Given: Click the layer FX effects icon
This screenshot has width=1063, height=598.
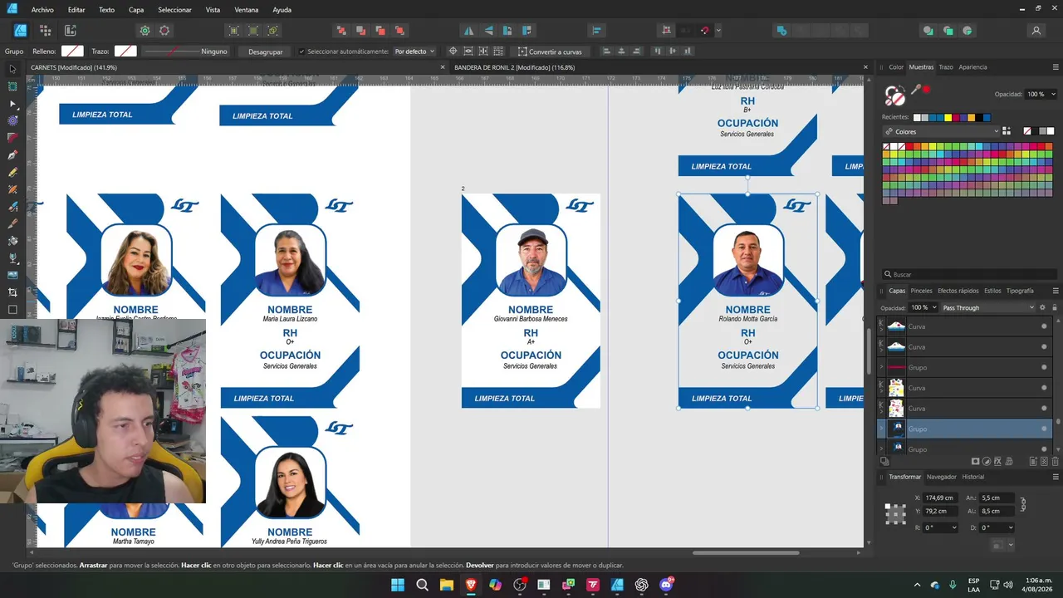Looking at the screenshot, I should tap(998, 461).
